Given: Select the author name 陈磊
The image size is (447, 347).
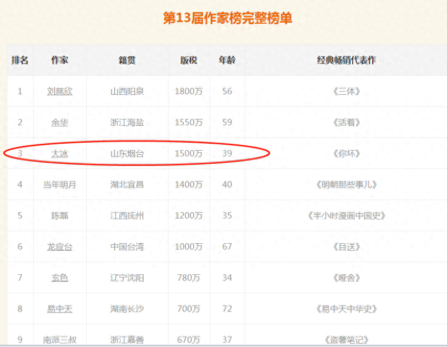Looking at the screenshot, I should (x=59, y=215).
